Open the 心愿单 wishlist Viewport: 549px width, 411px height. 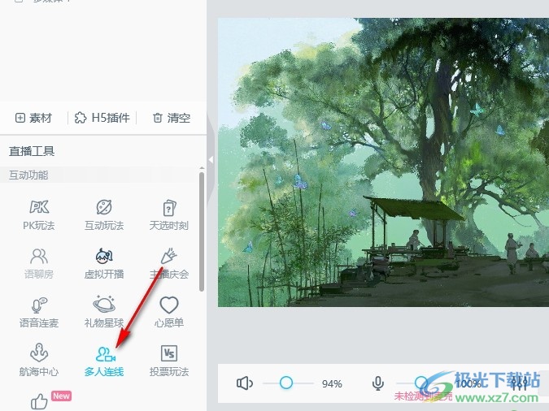(x=169, y=312)
